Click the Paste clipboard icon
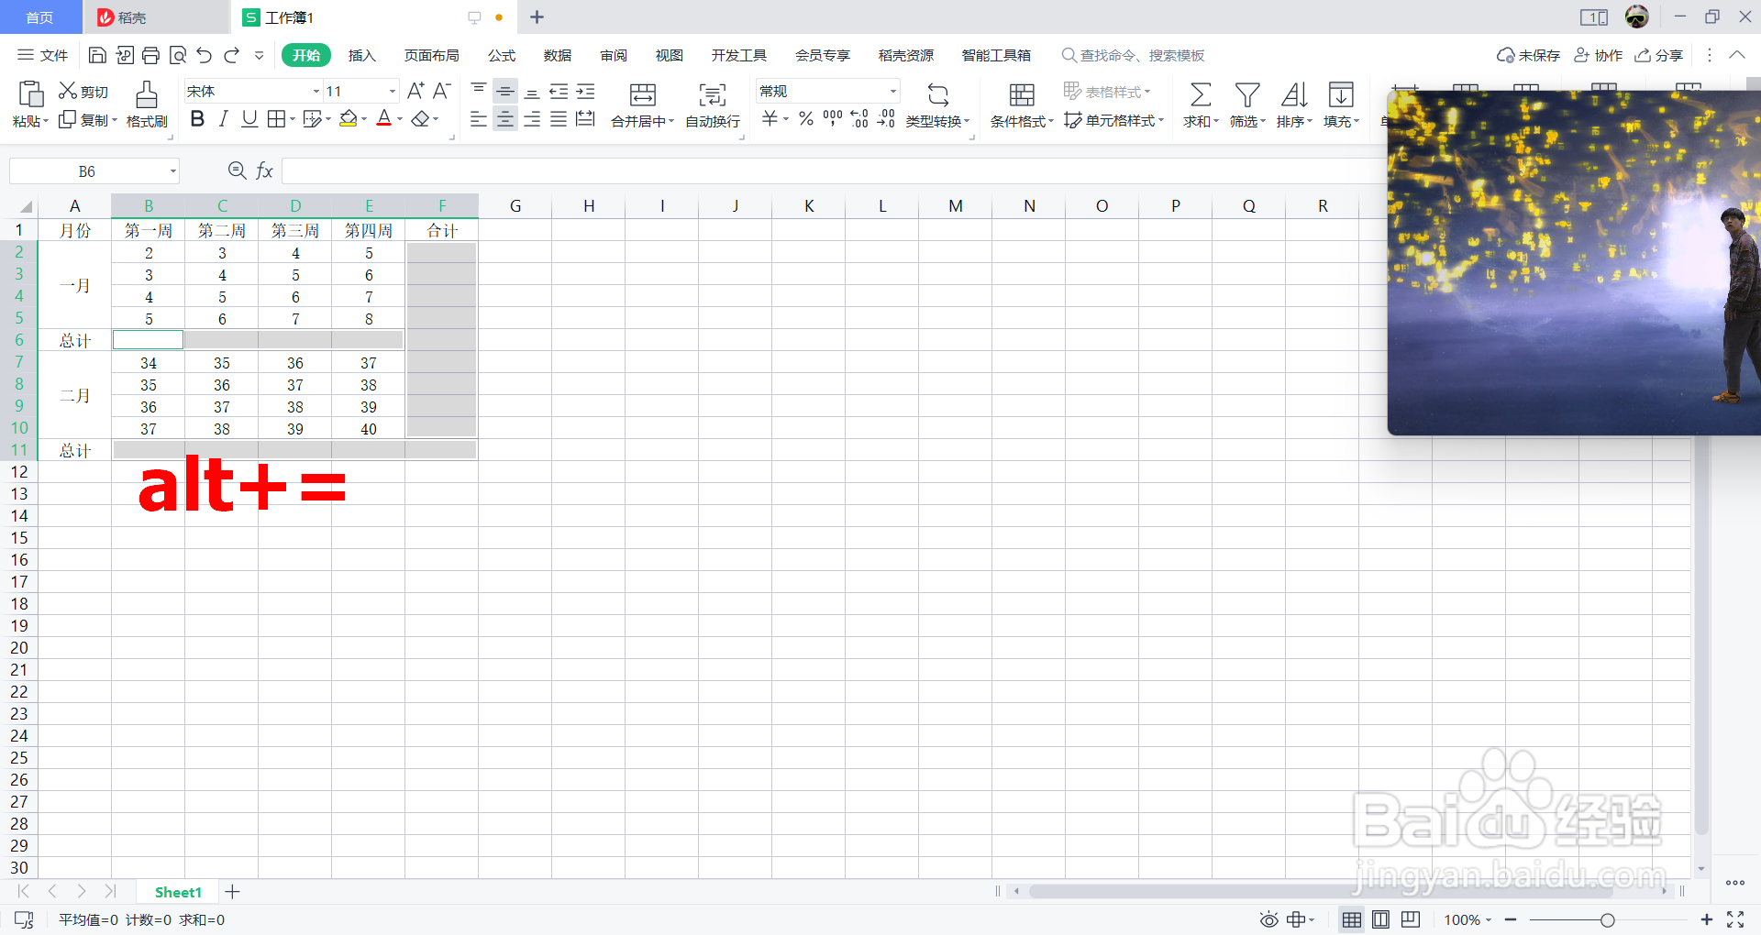The height and width of the screenshot is (935, 1761). point(30,93)
